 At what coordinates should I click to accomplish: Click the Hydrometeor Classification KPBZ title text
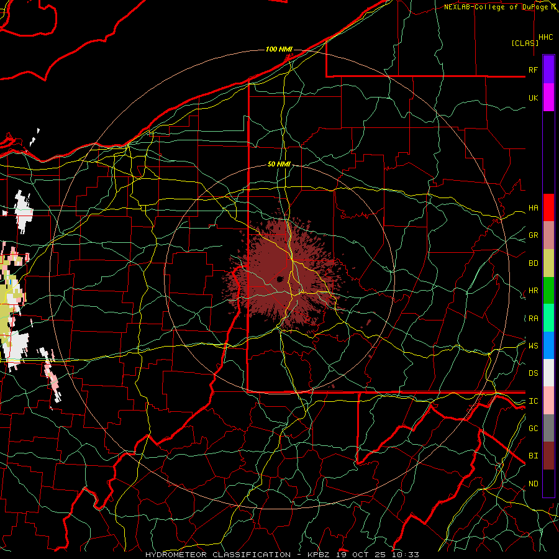tap(282, 555)
